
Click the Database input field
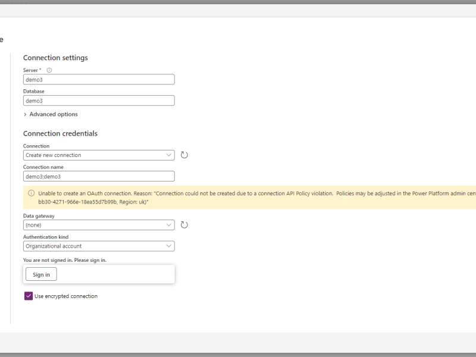[x=99, y=100]
